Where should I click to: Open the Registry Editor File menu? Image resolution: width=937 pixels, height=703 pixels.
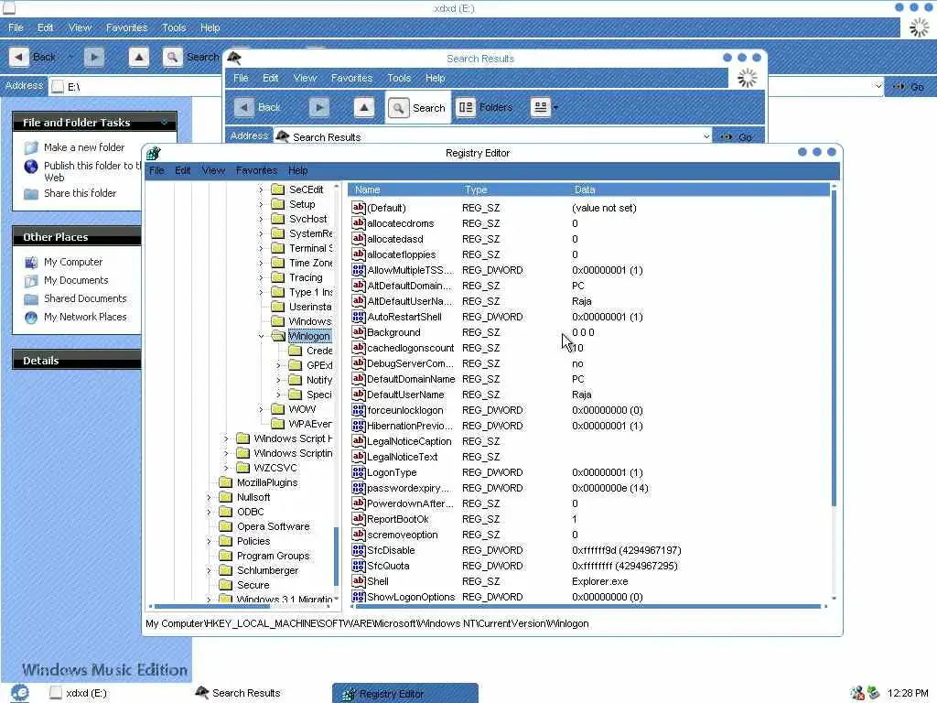pos(156,170)
